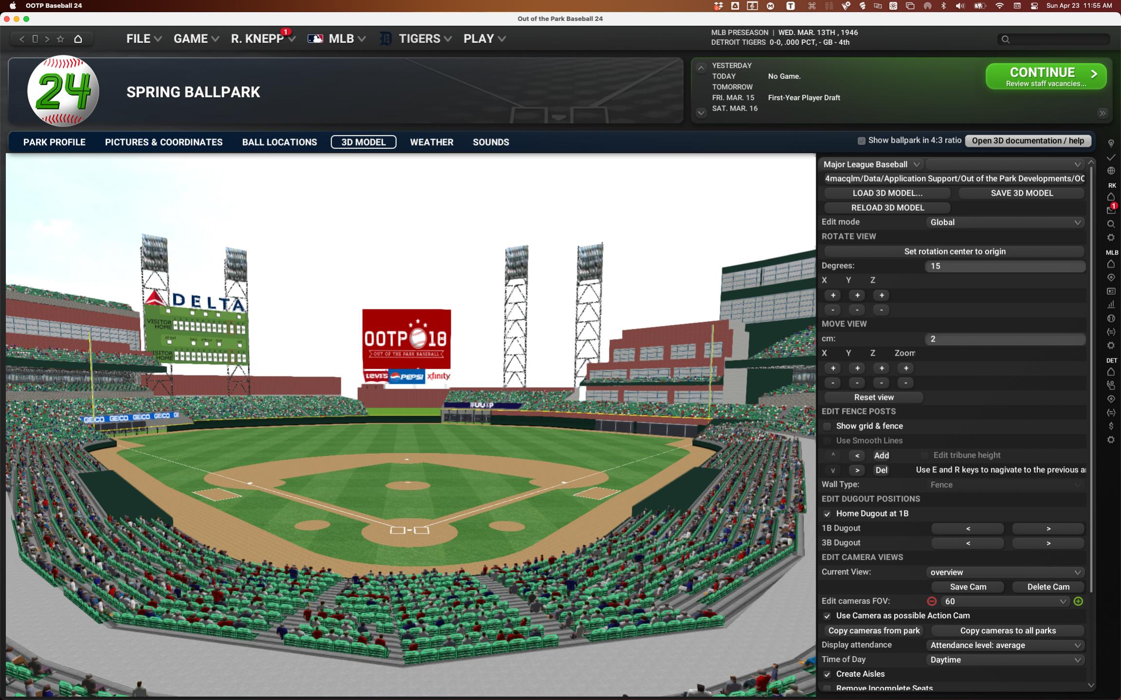Click the Wi-Fi icon in macOS menu bar
1121x700 pixels.
coord(999,6)
